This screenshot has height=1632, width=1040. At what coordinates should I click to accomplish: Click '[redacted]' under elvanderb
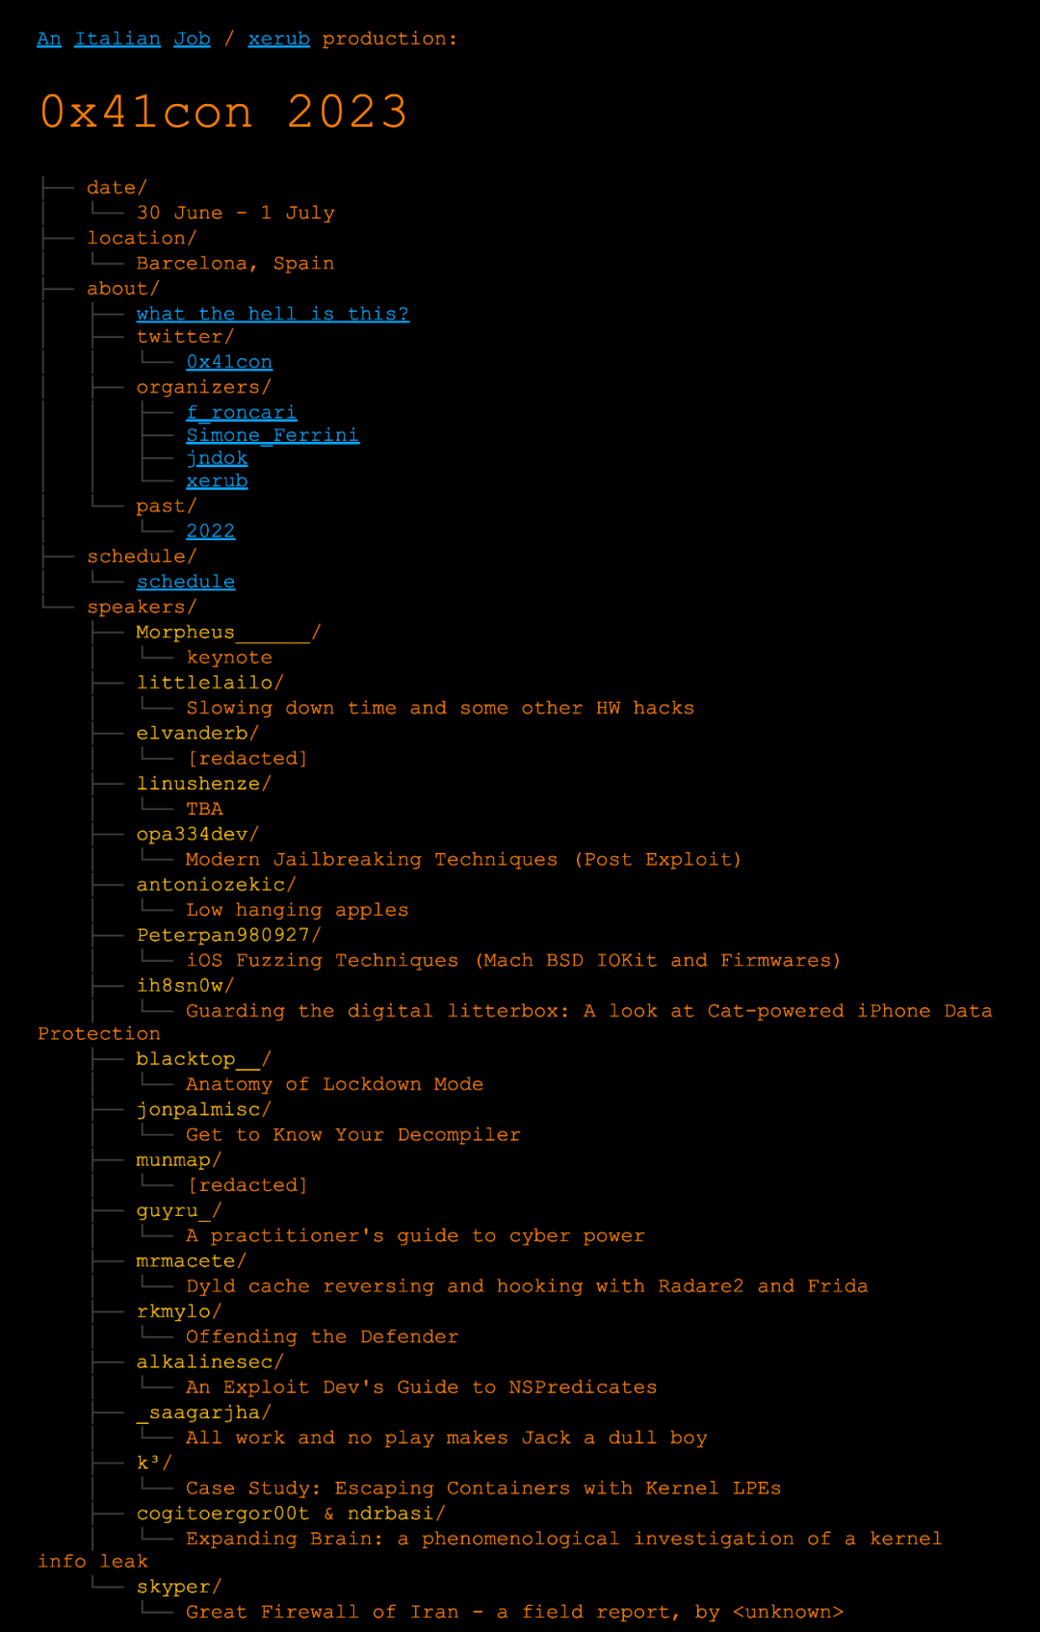click(247, 759)
